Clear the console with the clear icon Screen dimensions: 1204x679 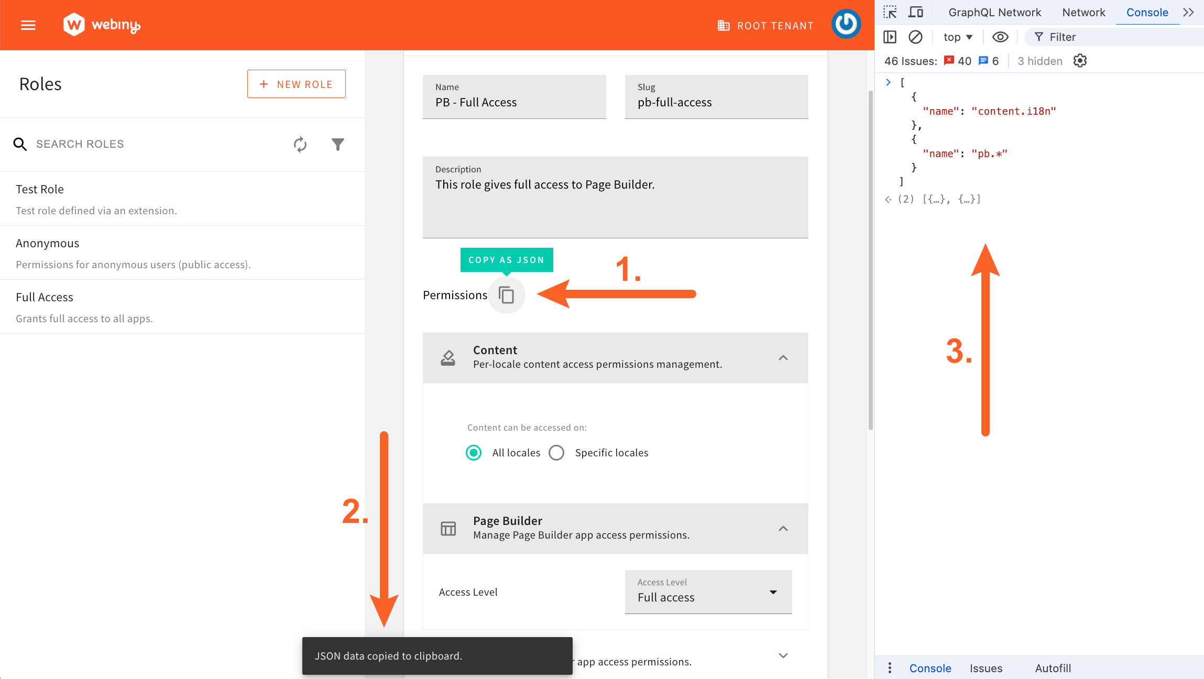click(x=915, y=37)
